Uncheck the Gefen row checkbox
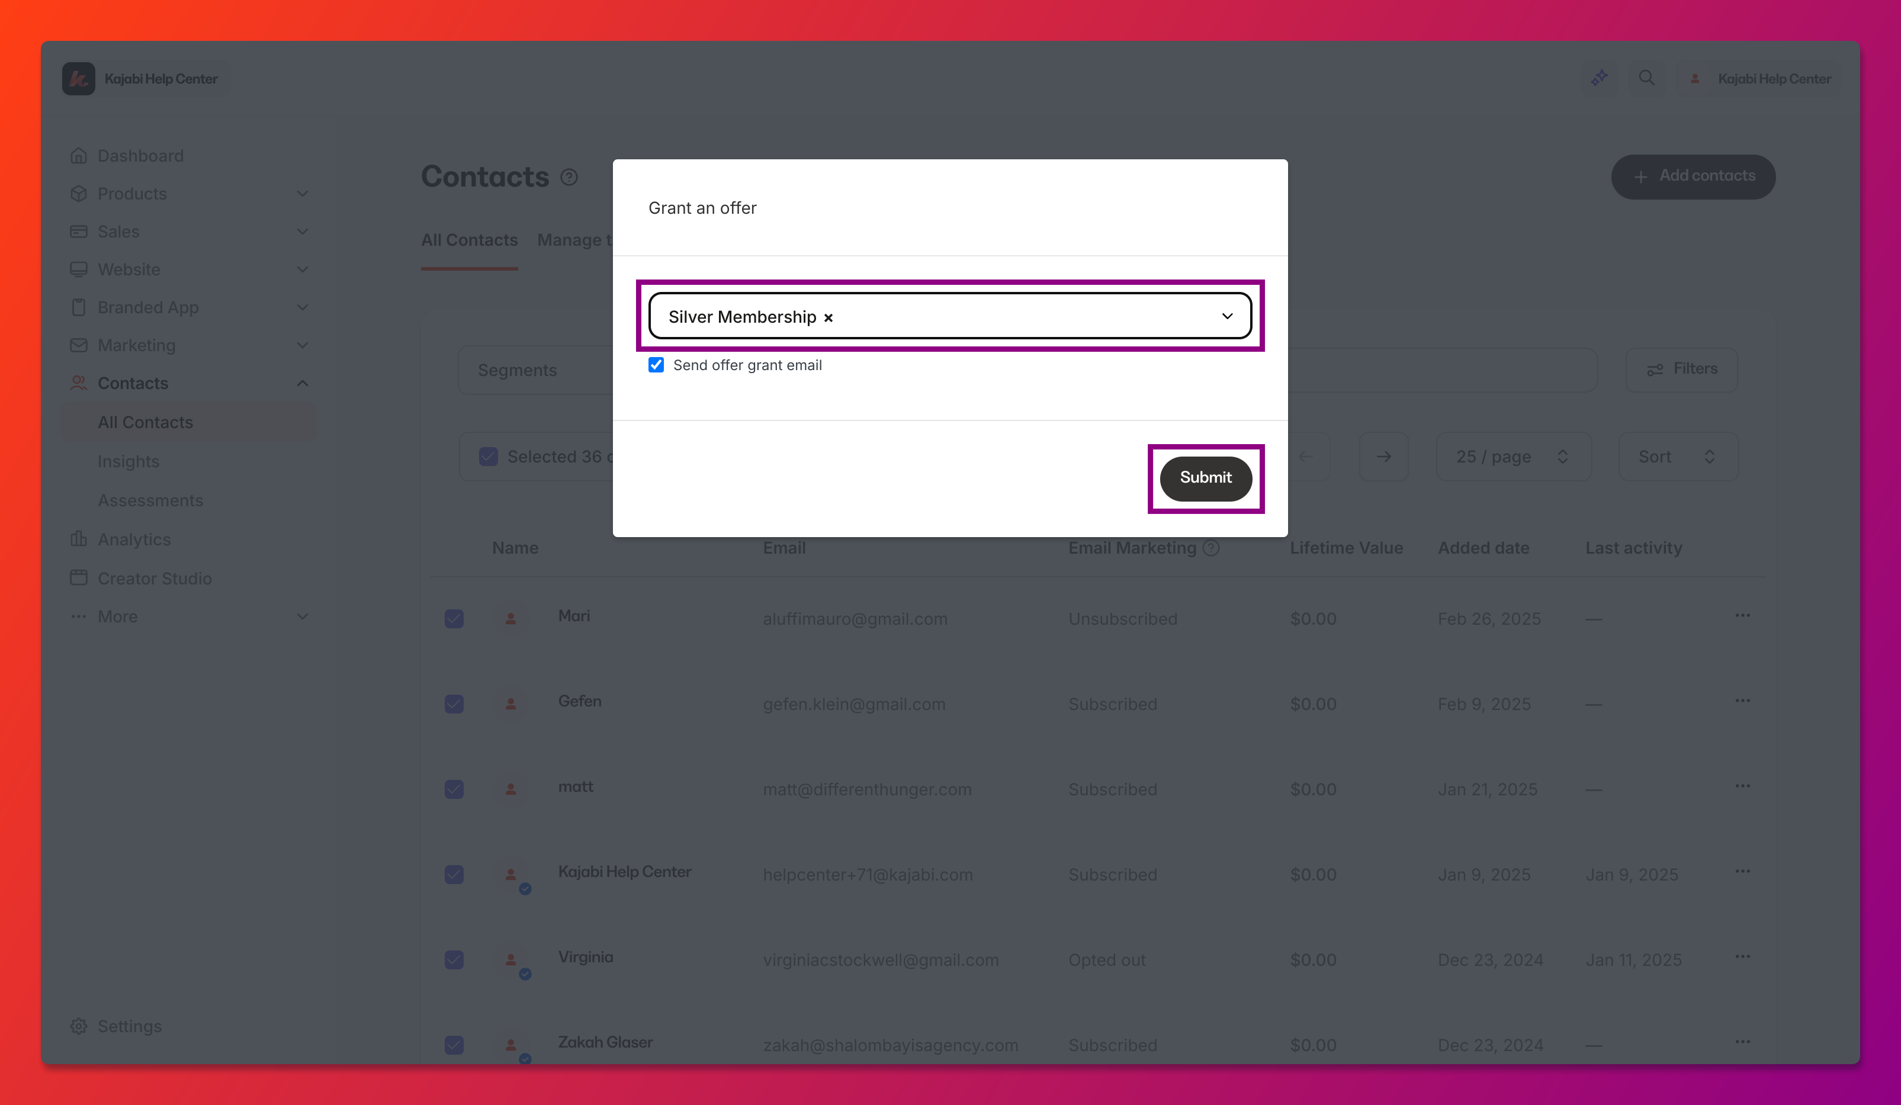 [x=454, y=704]
